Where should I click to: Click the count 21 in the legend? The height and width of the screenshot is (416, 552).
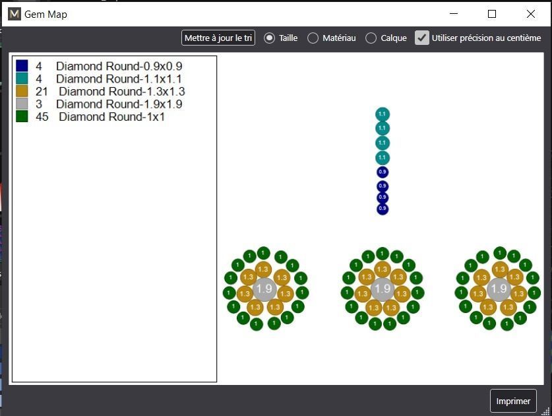pos(42,91)
